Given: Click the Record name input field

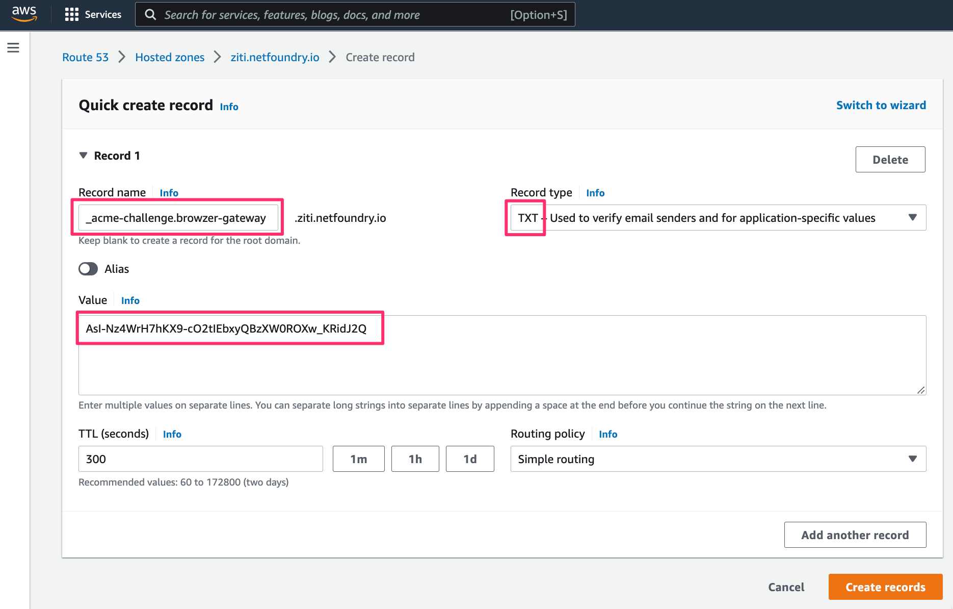Looking at the screenshot, I should pyautogui.click(x=178, y=218).
